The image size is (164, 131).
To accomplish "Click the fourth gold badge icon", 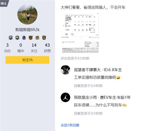I will point(31,38).
